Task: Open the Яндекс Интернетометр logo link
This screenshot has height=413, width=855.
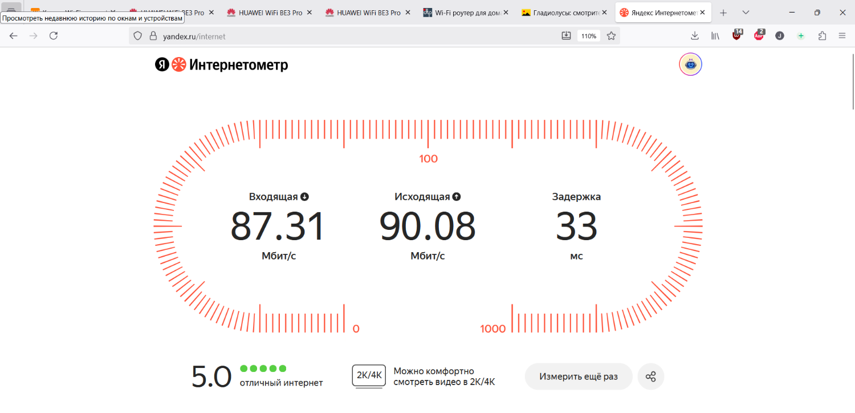Action: [221, 65]
